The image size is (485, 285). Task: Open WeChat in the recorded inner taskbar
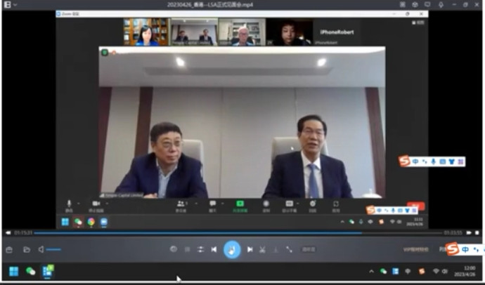coord(78,222)
